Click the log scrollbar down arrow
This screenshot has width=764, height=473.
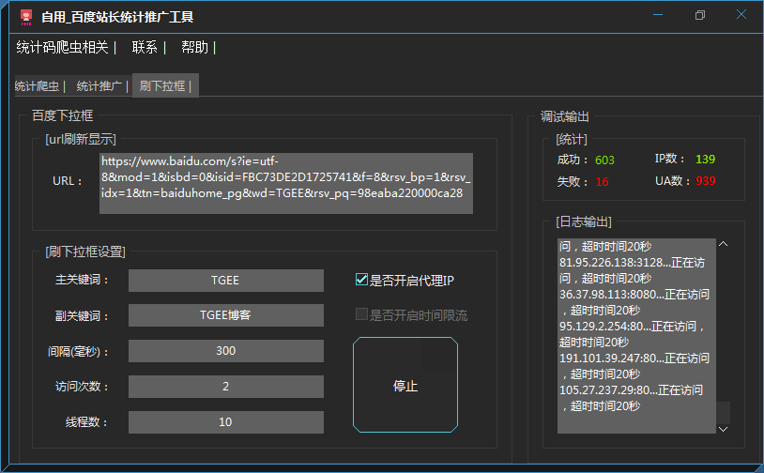click(x=723, y=429)
